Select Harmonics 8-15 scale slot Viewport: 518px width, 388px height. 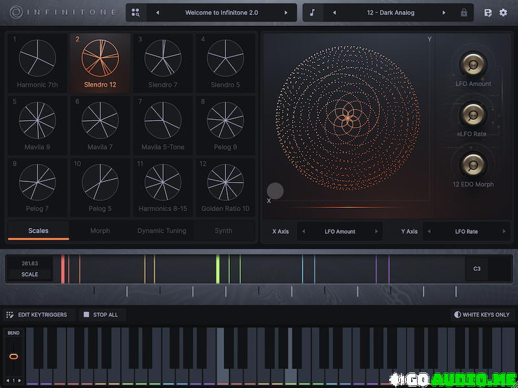click(x=163, y=187)
